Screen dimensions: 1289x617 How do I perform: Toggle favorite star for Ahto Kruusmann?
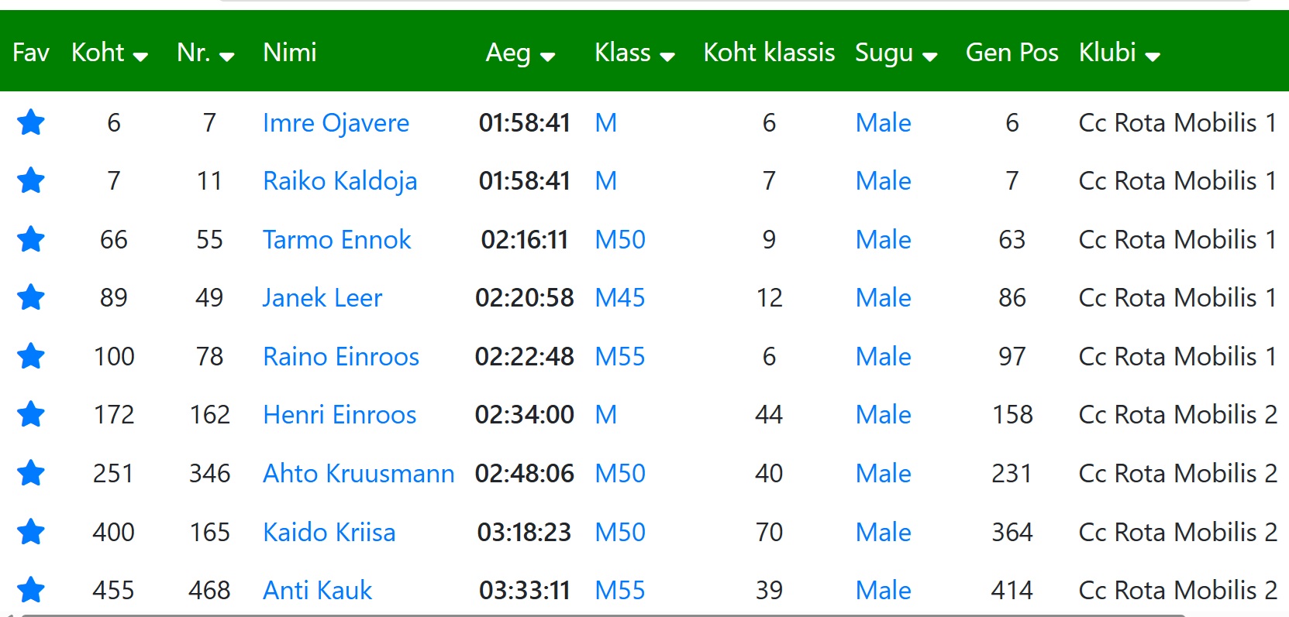point(31,473)
